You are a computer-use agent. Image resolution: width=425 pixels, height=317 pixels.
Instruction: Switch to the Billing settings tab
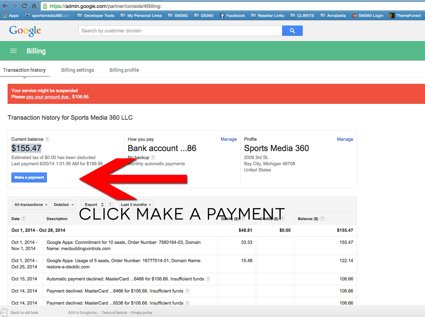click(x=78, y=70)
